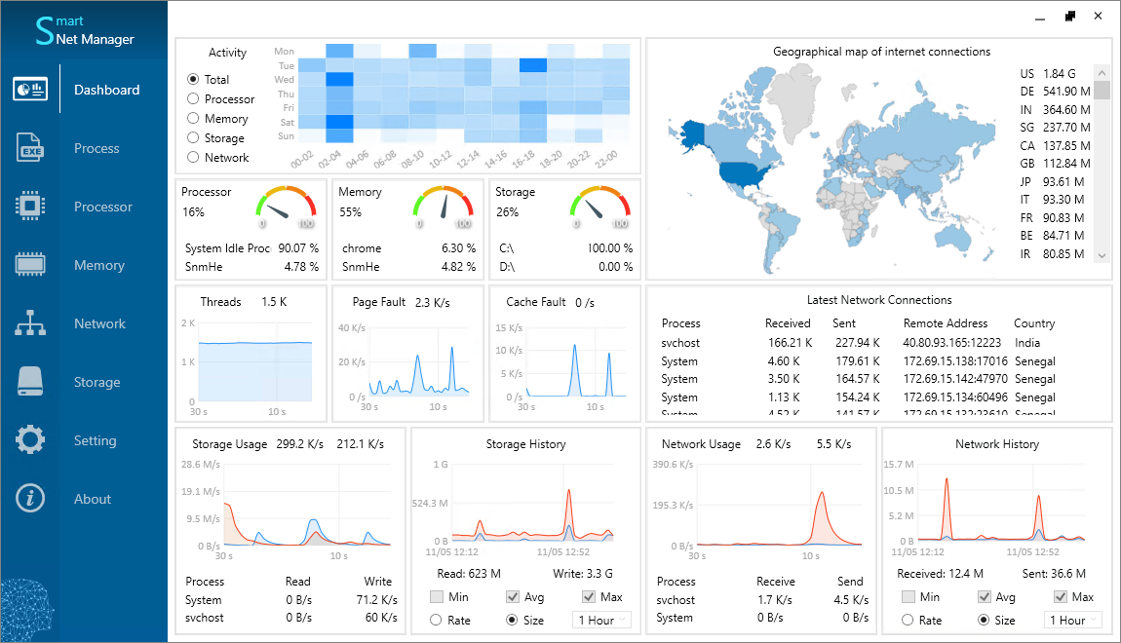Enable the Min checkbox in Storage History
This screenshot has height=643, width=1121.
tap(436, 596)
